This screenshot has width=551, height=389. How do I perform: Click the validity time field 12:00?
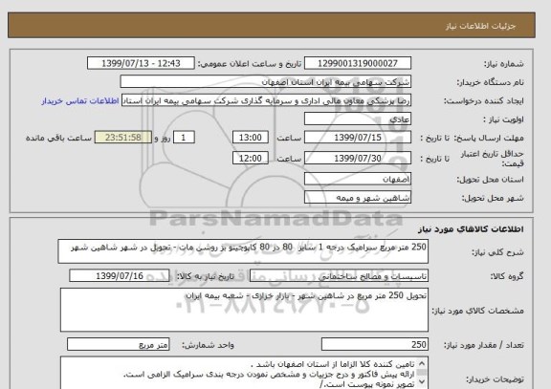coord(251,159)
